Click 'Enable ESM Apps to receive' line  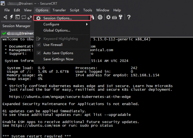(71, 122)
